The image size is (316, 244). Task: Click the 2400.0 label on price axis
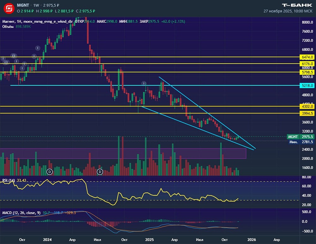(x=307, y=149)
